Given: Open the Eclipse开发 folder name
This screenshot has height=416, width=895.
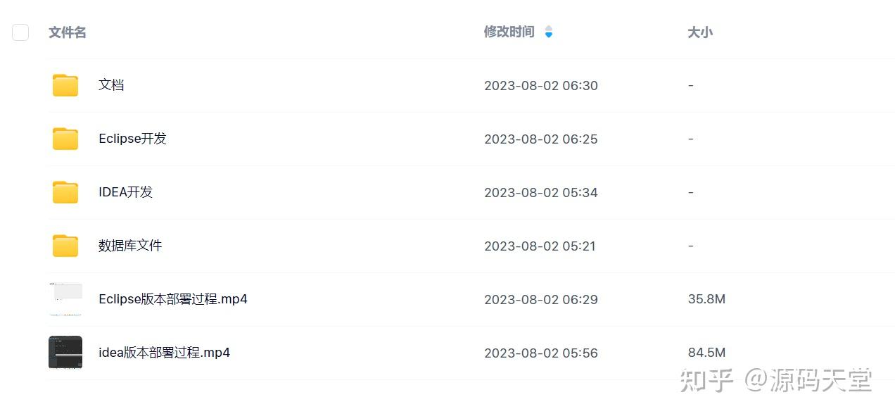Looking at the screenshot, I should coord(132,139).
